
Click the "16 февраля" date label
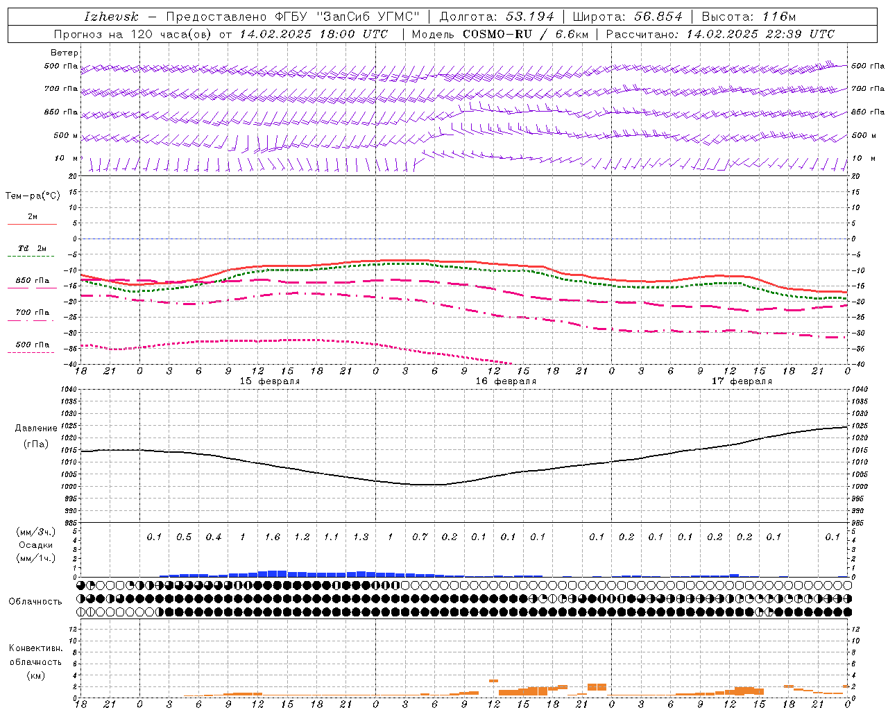506,381
